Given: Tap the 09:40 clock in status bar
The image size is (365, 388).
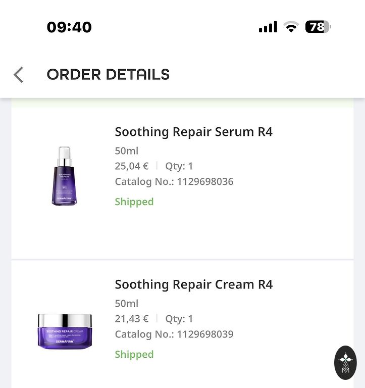Looking at the screenshot, I should coord(69,27).
